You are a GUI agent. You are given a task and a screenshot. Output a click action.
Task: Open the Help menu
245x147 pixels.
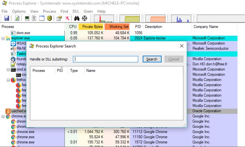pos(101,11)
